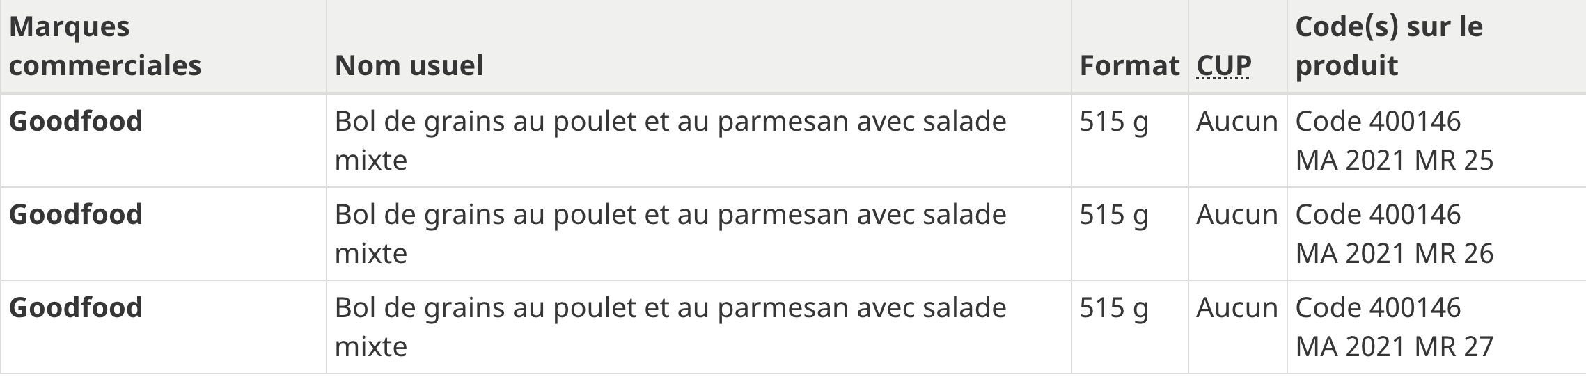The width and height of the screenshot is (1586, 377).
Task: Click Aucun in the second row
Action: [x=1237, y=215]
